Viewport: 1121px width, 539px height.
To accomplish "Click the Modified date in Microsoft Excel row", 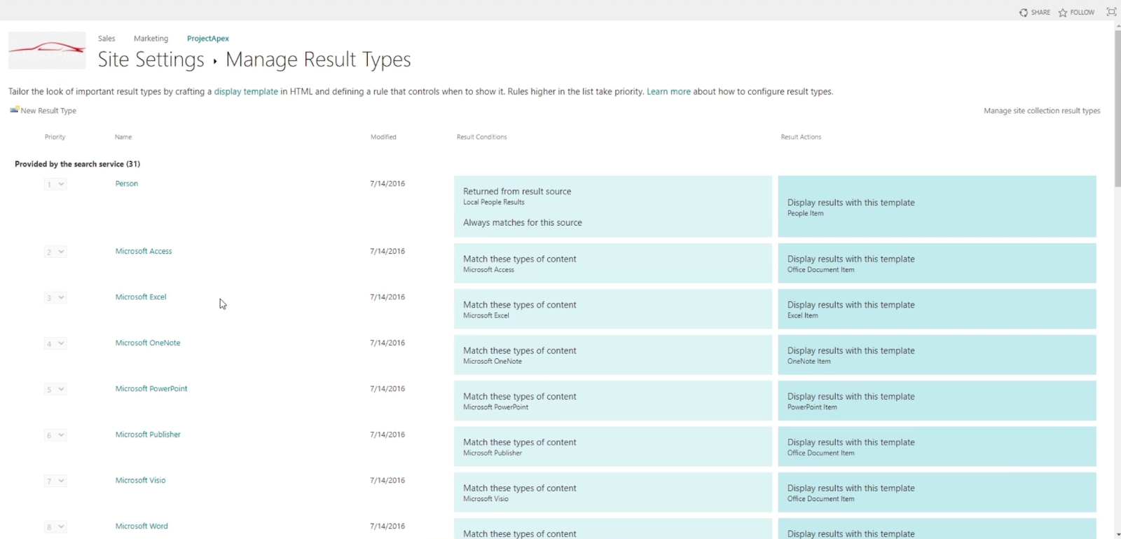I will (387, 297).
